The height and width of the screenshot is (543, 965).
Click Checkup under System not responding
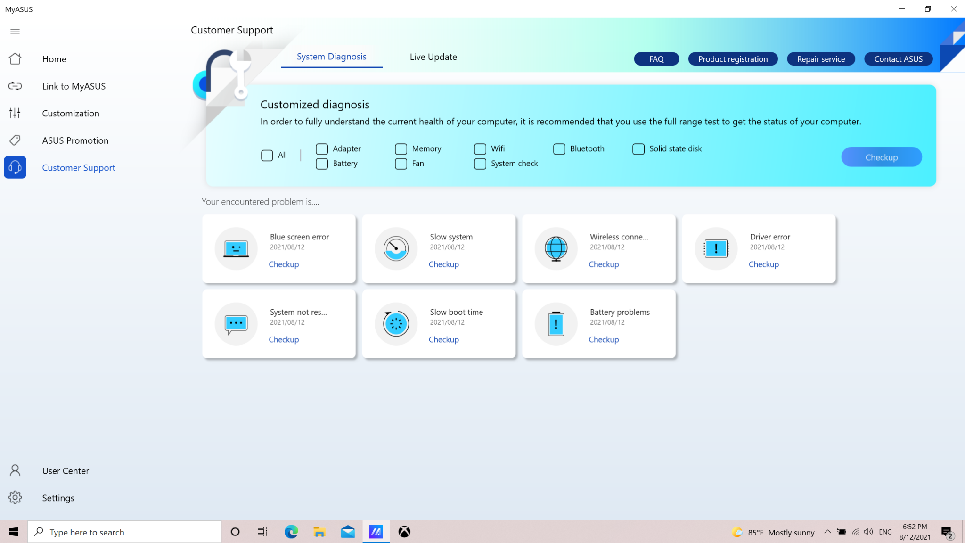tap(284, 340)
